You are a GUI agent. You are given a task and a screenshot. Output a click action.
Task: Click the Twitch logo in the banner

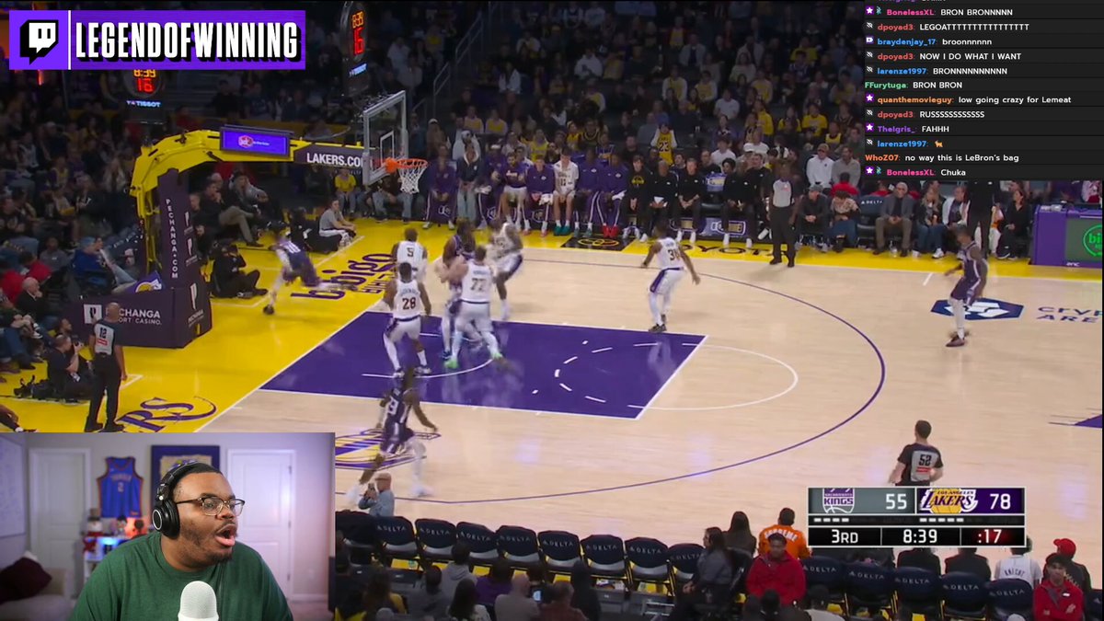(x=39, y=40)
